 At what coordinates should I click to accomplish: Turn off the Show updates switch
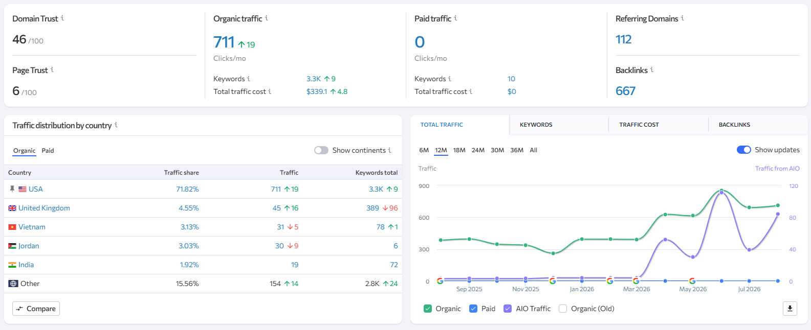click(744, 150)
